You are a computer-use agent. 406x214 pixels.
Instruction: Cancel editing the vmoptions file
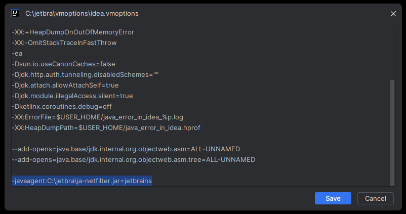pos(376,198)
